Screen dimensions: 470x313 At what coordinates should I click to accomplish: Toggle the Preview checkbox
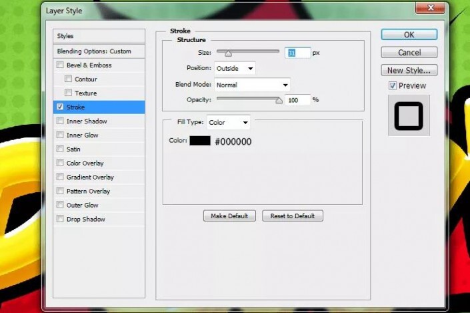[393, 85]
